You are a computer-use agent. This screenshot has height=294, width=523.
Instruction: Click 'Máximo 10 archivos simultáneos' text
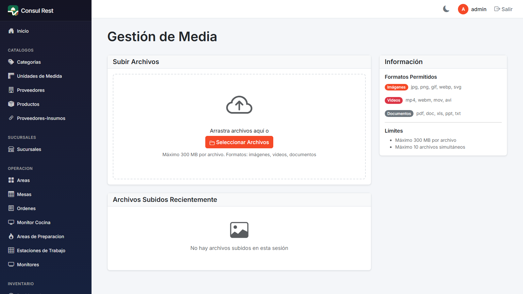click(x=430, y=147)
